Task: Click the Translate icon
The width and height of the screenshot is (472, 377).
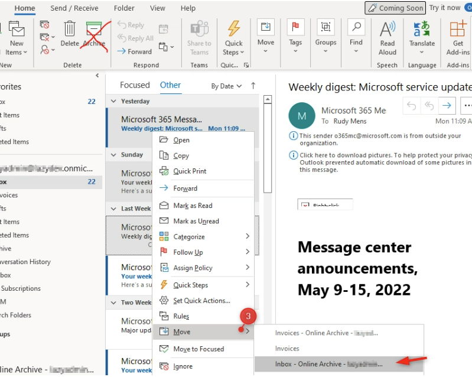Action: (x=422, y=29)
